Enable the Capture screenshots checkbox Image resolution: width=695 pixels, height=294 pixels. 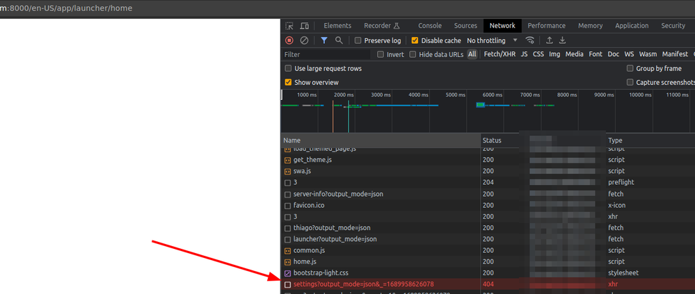coord(630,82)
